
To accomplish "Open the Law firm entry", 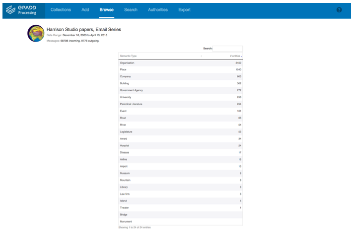I will click(x=181, y=194).
